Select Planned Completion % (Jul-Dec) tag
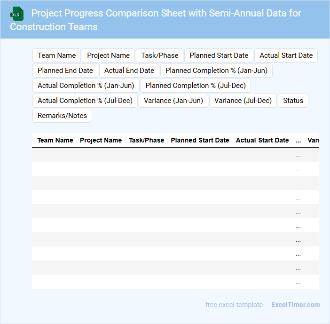Viewport: 330px width, 324px height. (x=196, y=86)
